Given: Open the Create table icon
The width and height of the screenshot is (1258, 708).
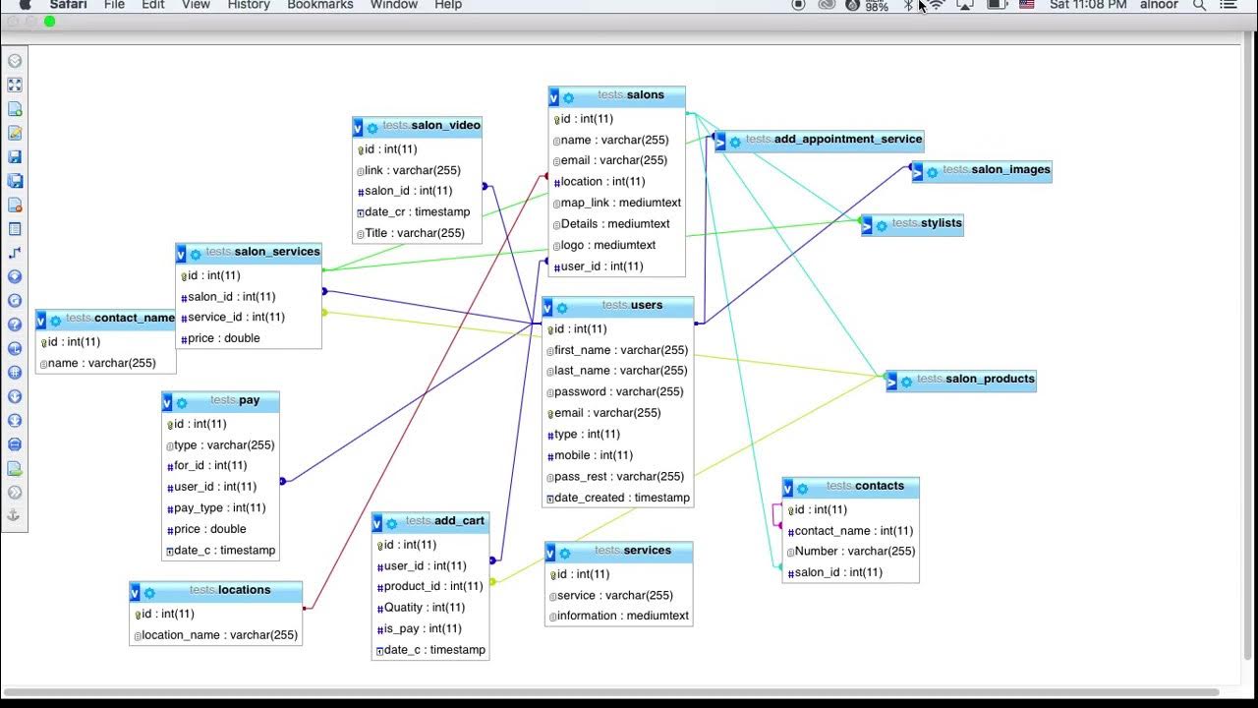Looking at the screenshot, I should (x=15, y=229).
